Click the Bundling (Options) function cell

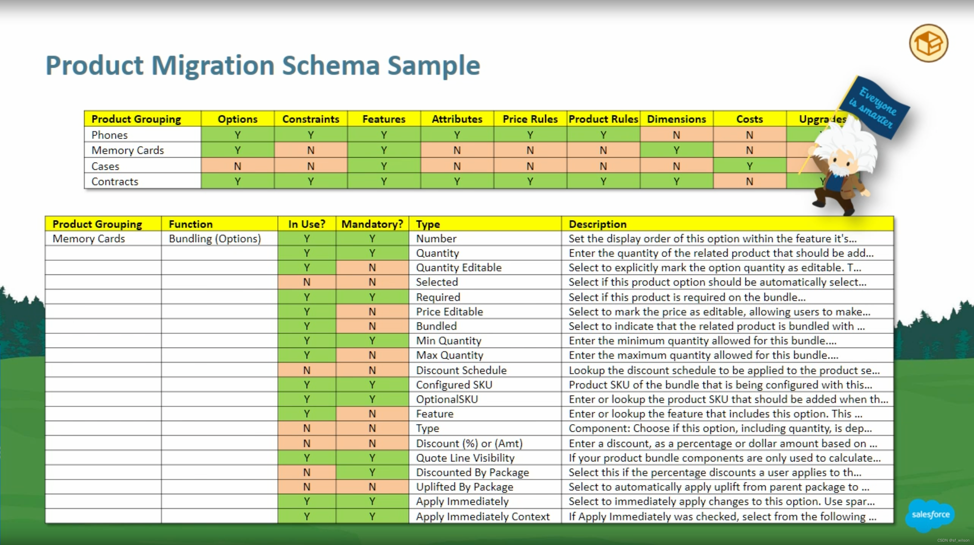[215, 239]
